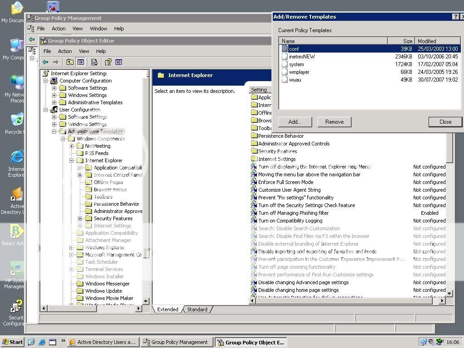Switch to Active Directory Users taskbar button
The width and height of the screenshot is (464, 348).
click(x=103, y=342)
